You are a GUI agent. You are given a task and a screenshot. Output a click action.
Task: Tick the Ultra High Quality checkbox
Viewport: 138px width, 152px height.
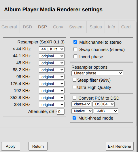click(x=74, y=87)
